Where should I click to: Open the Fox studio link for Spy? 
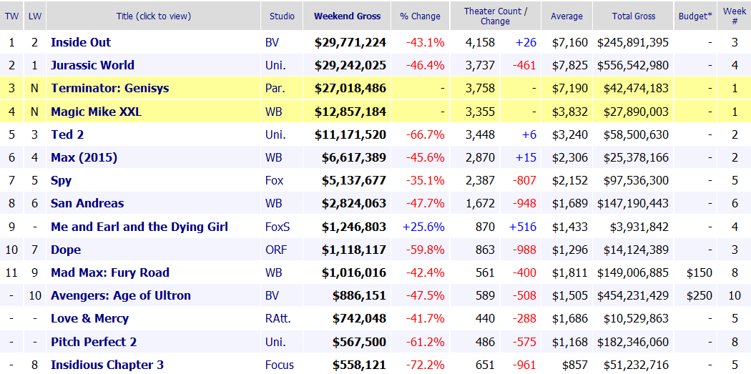(274, 180)
